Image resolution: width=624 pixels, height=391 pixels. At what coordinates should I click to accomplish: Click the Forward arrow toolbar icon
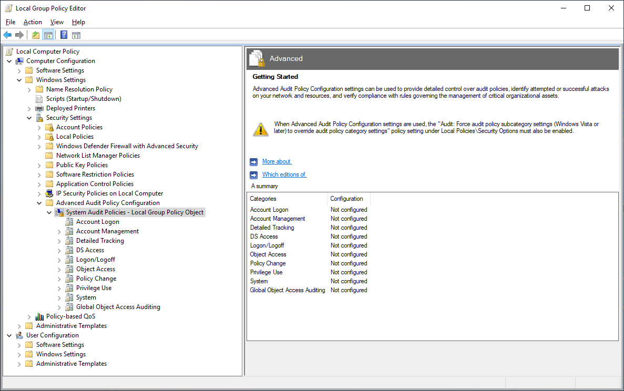19,35
